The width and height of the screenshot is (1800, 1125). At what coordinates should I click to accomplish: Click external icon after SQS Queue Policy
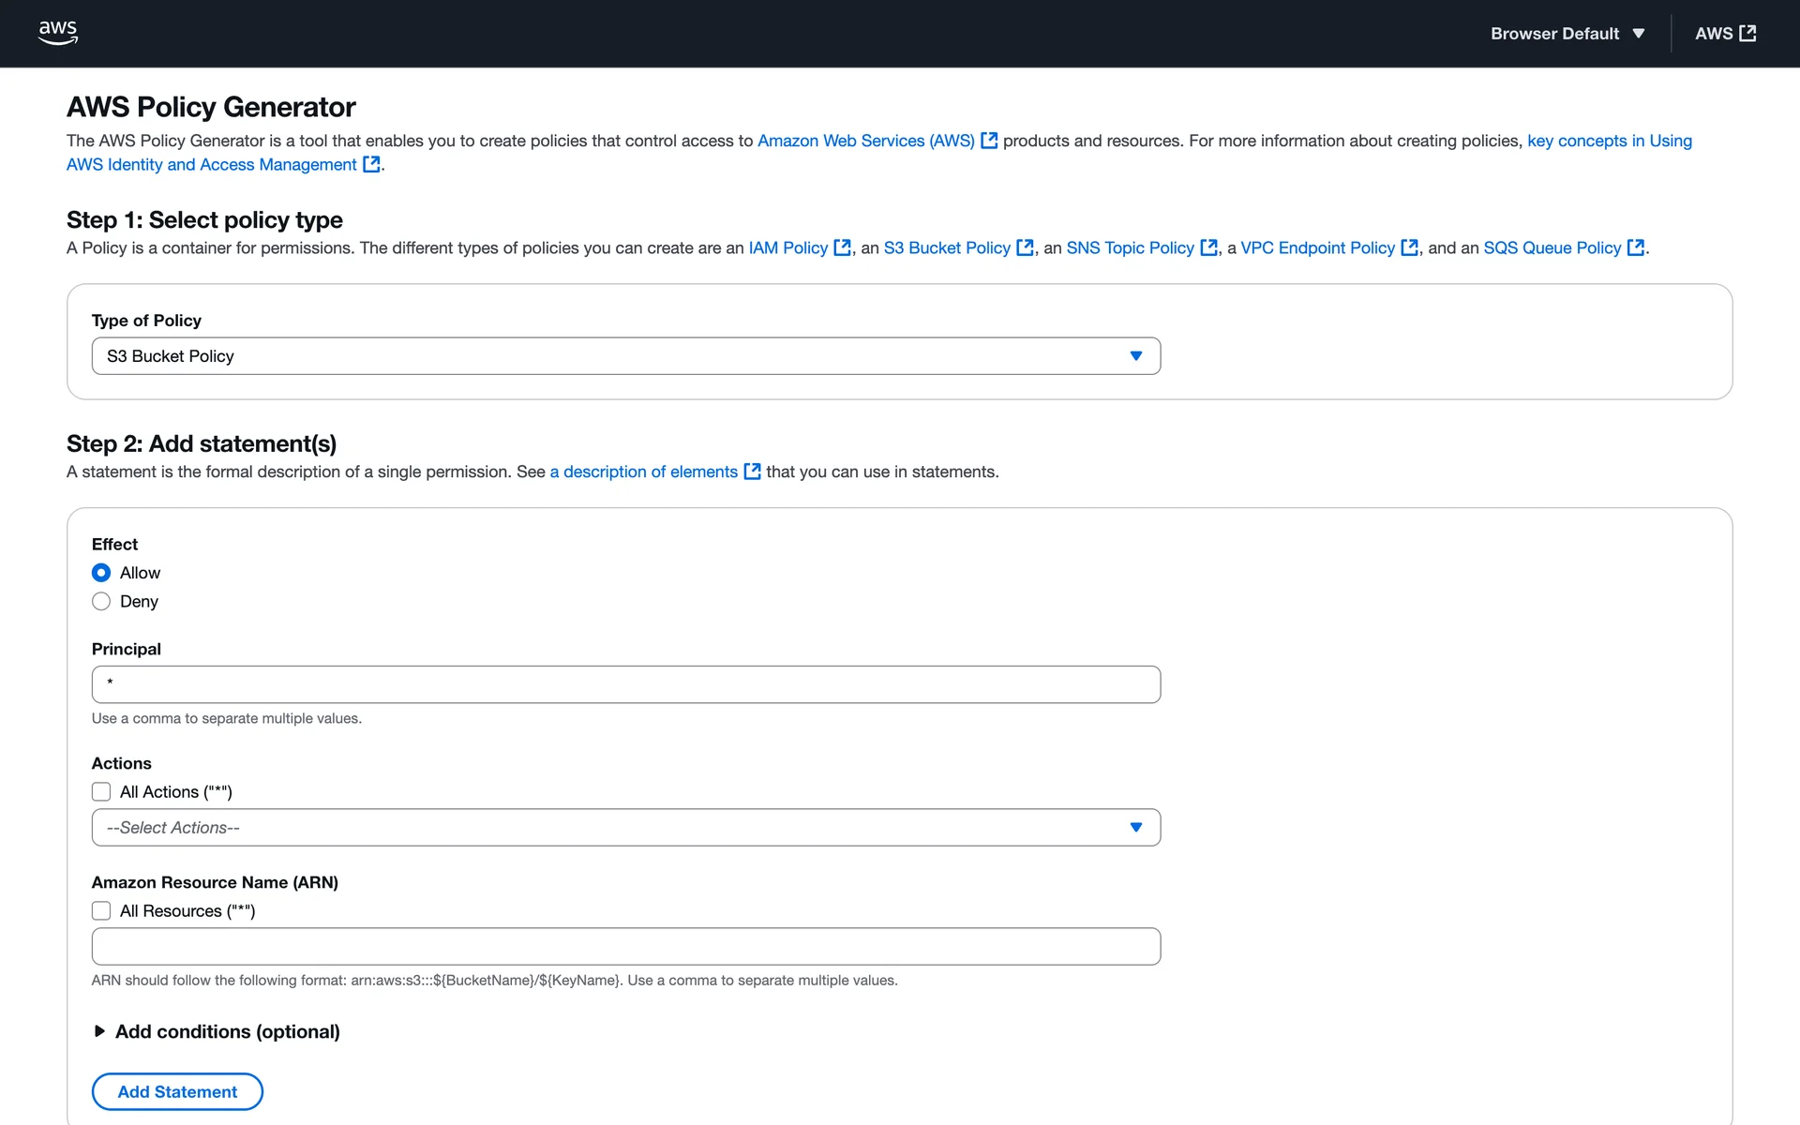tap(1635, 247)
